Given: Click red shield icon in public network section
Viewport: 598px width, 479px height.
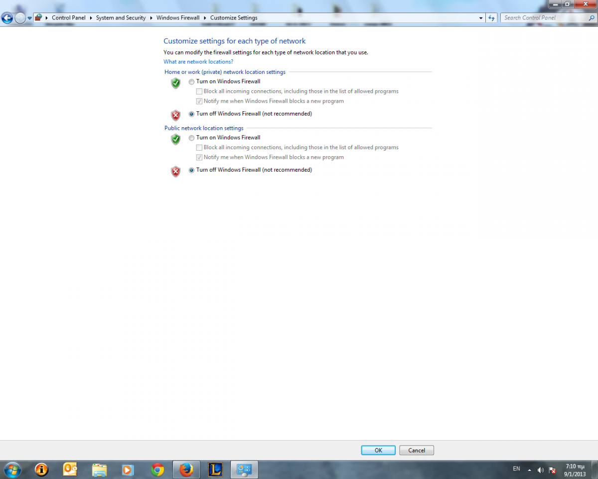Looking at the screenshot, I should (175, 172).
